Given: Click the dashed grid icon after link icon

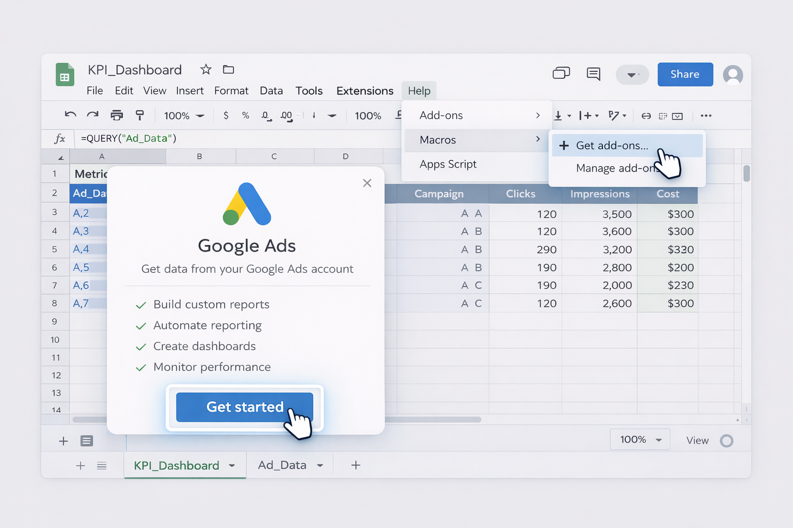Looking at the screenshot, I should pyautogui.click(x=663, y=116).
